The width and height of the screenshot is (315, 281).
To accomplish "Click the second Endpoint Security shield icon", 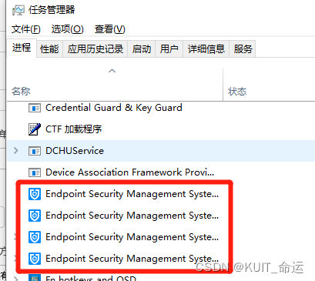I will 35,216.
